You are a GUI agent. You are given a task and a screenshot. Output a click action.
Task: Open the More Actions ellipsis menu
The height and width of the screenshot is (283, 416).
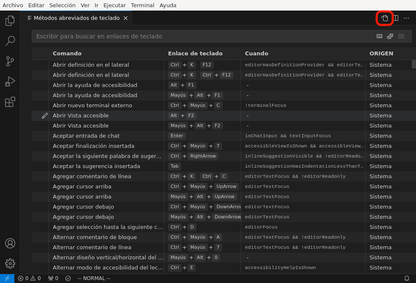click(x=406, y=18)
